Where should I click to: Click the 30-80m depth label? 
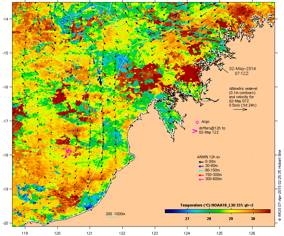click(x=211, y=166)
